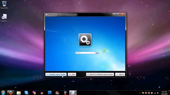The image size is (170, 95).
Task: Open the Recycle Bin desktop icon
Action: [x=4, y=5]
